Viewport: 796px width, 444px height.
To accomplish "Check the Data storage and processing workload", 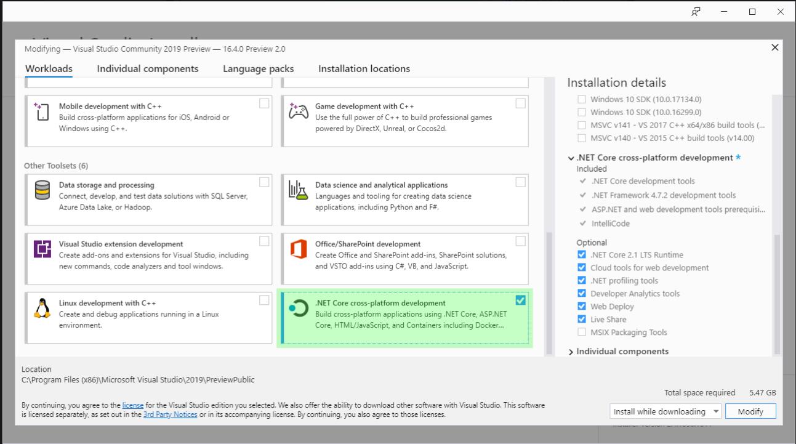I will point(264,182).
